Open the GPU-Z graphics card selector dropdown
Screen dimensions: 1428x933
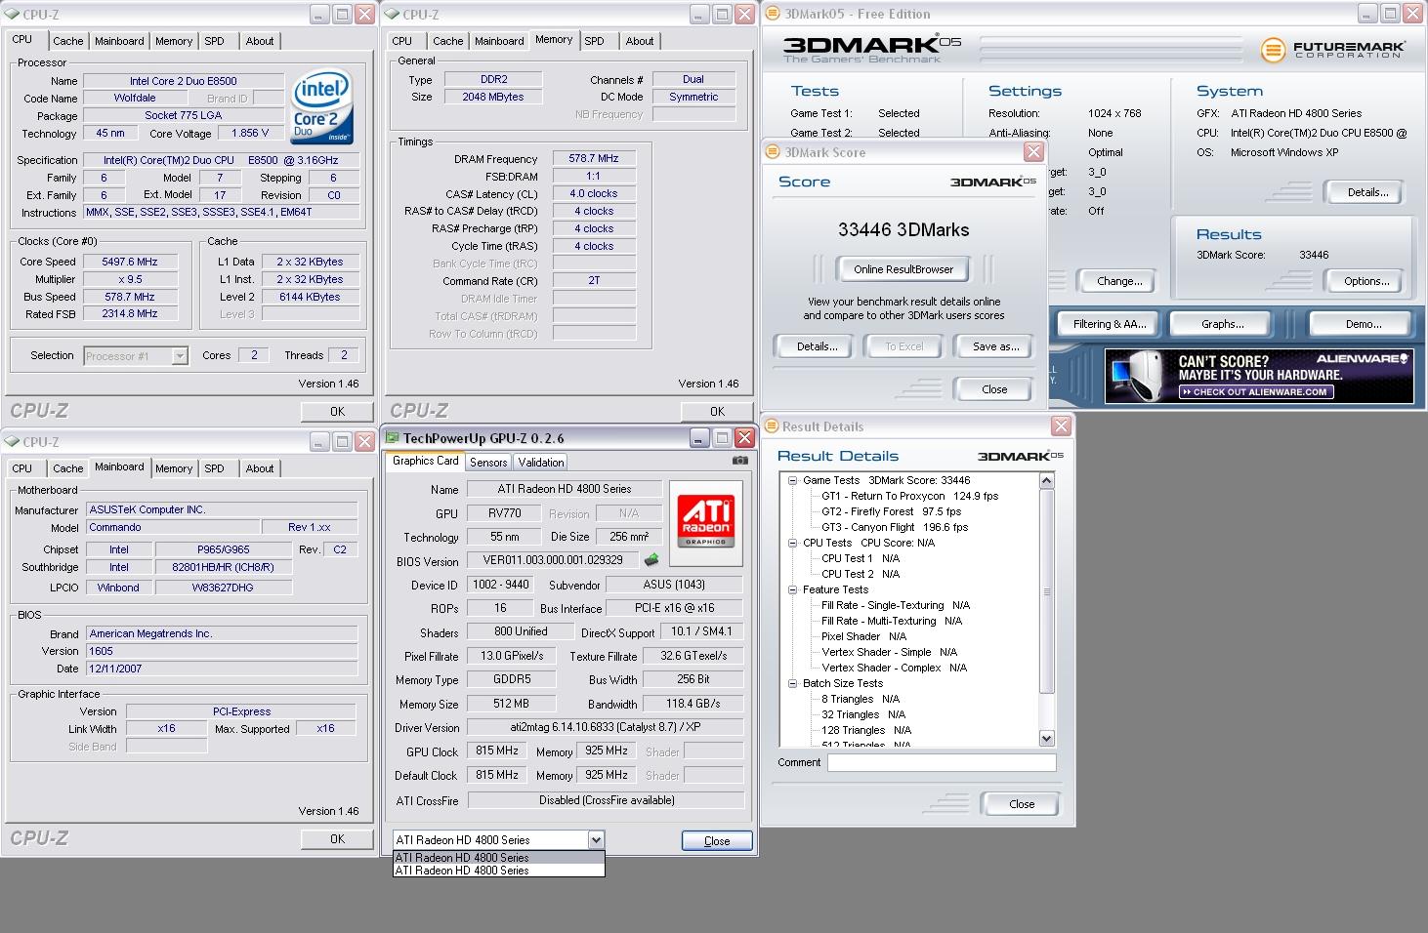pyautogui.click(x=596, y=839)
